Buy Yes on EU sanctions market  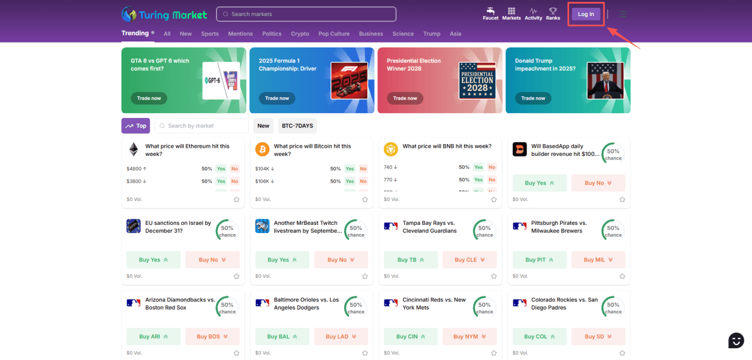pos(153,260)
